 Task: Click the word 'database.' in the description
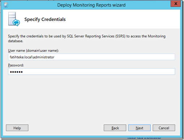click(16, 41)
